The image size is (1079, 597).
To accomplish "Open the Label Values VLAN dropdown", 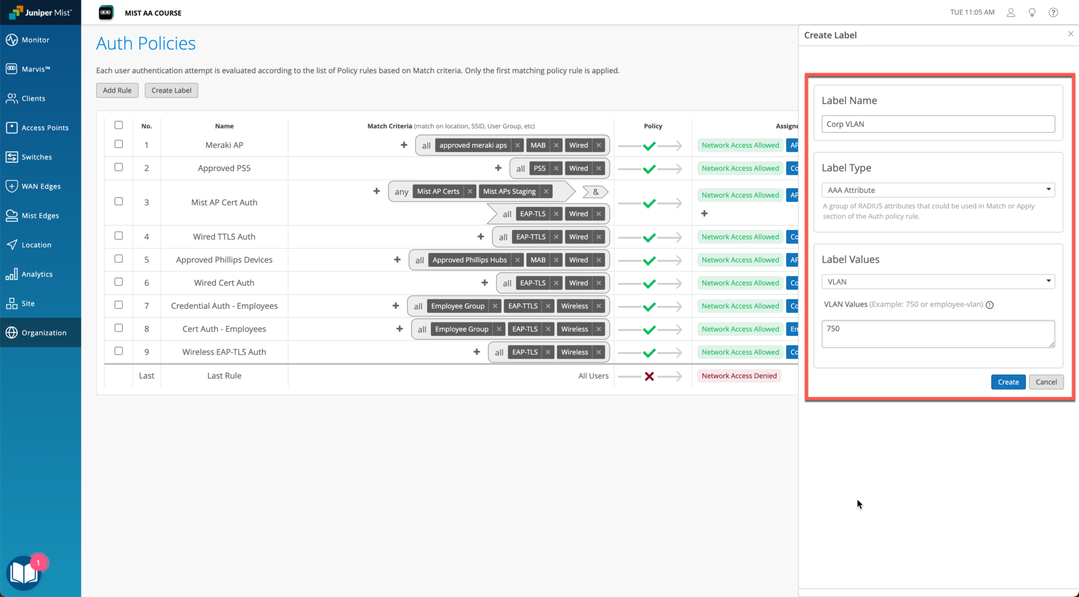I will 938,282.
